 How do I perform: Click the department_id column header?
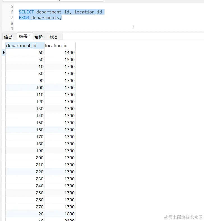(x=25, y=45)
